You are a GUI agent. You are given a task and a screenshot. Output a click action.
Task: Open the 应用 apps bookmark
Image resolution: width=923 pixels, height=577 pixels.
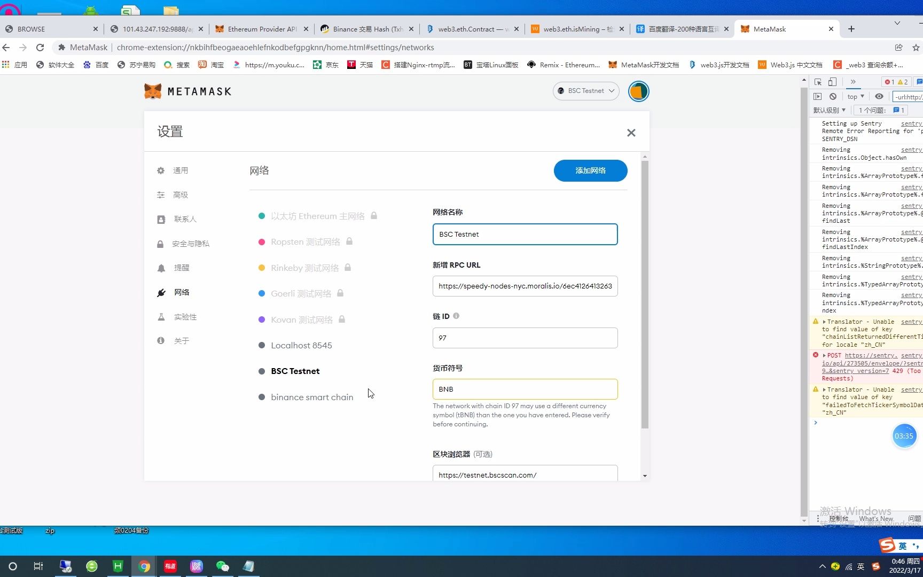tap(14, 65)
